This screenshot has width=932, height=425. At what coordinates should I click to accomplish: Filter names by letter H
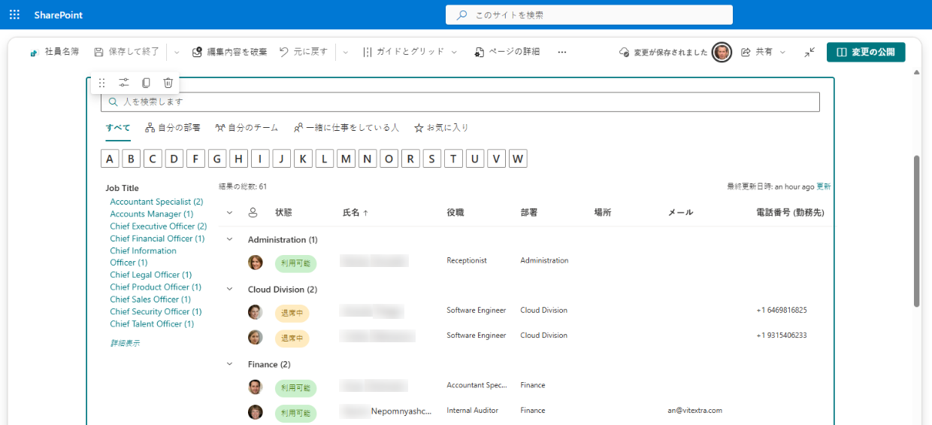(239, 159)
